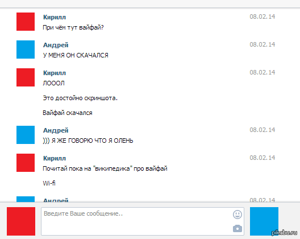This screenshot has height=239, width=300.
Task: Open the red avatar next to "При чём тут вайфай?"
Action: click(26, 22)
